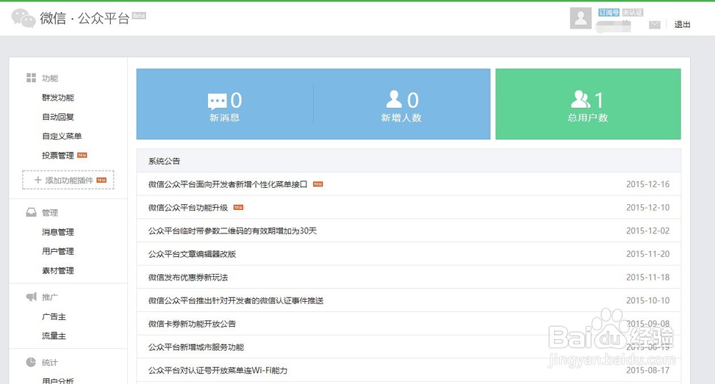Click the 统计 section heading

click(50, 363)
